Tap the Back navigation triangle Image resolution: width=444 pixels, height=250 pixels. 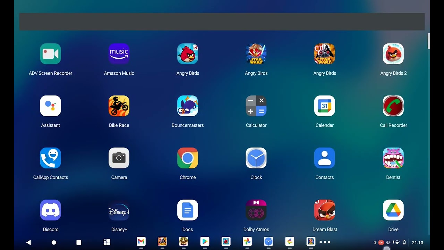[29, 242]
